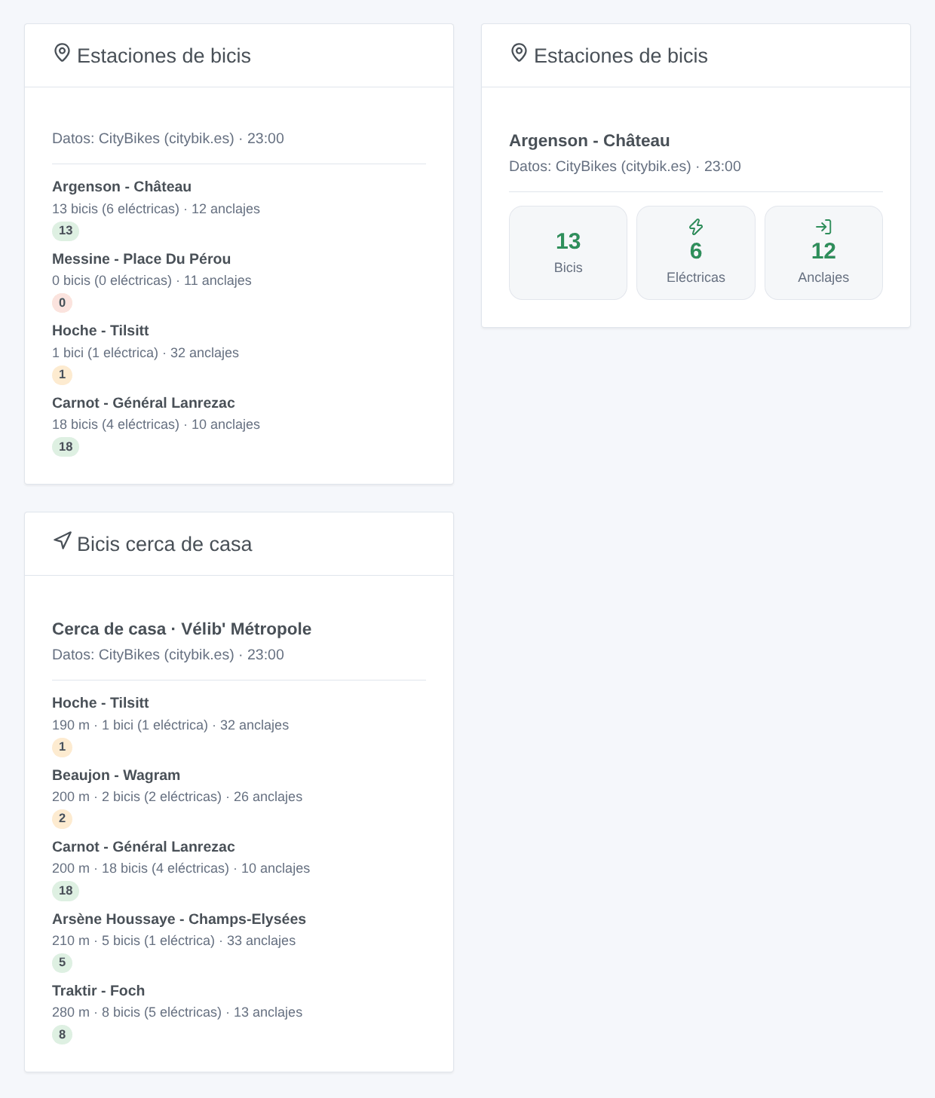Click the CityBikes data line in the Cerca de casa card
935x1098 pixels.
tap(168, 654)
